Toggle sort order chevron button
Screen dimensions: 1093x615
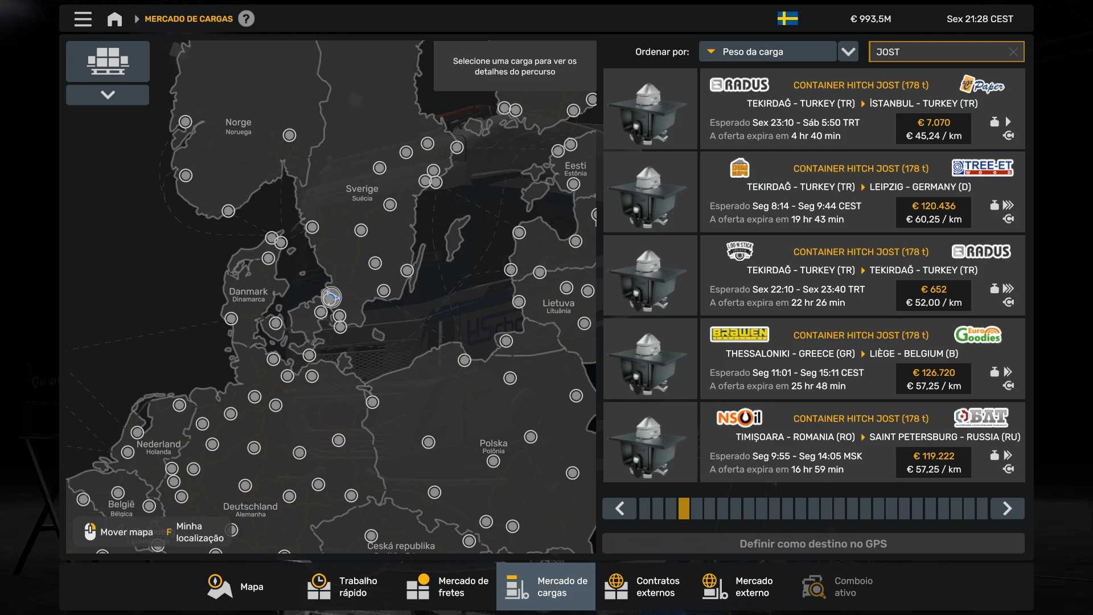click(848, 52)
